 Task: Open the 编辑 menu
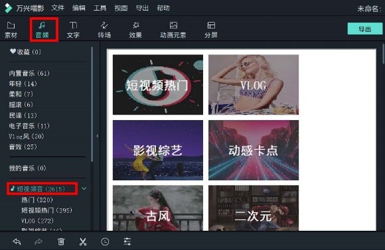(x=79, y=8)
